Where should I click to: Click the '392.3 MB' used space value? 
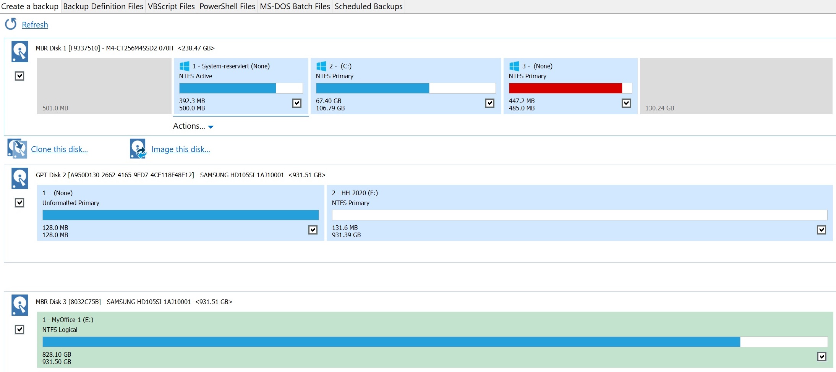pos(192,101)
